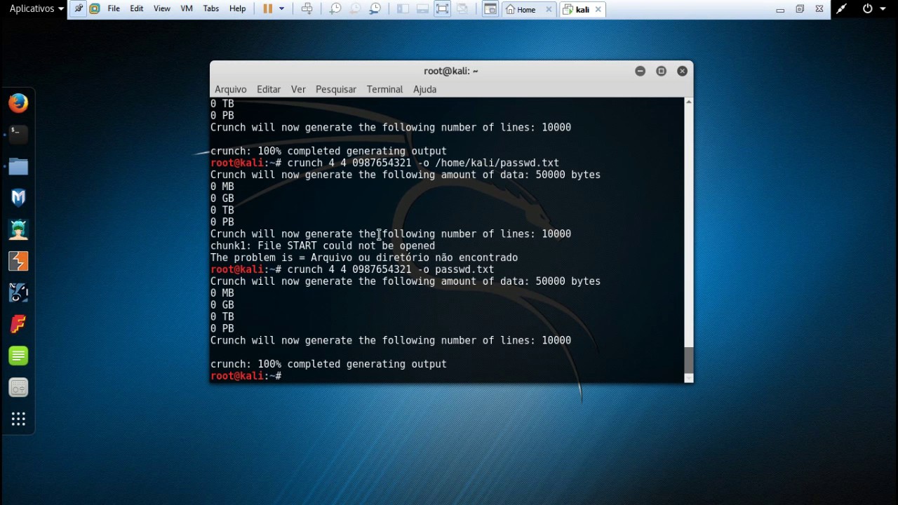Click the last root@kali prompt line
Screen dimensions: 898x505
click(x=246, y=376)
